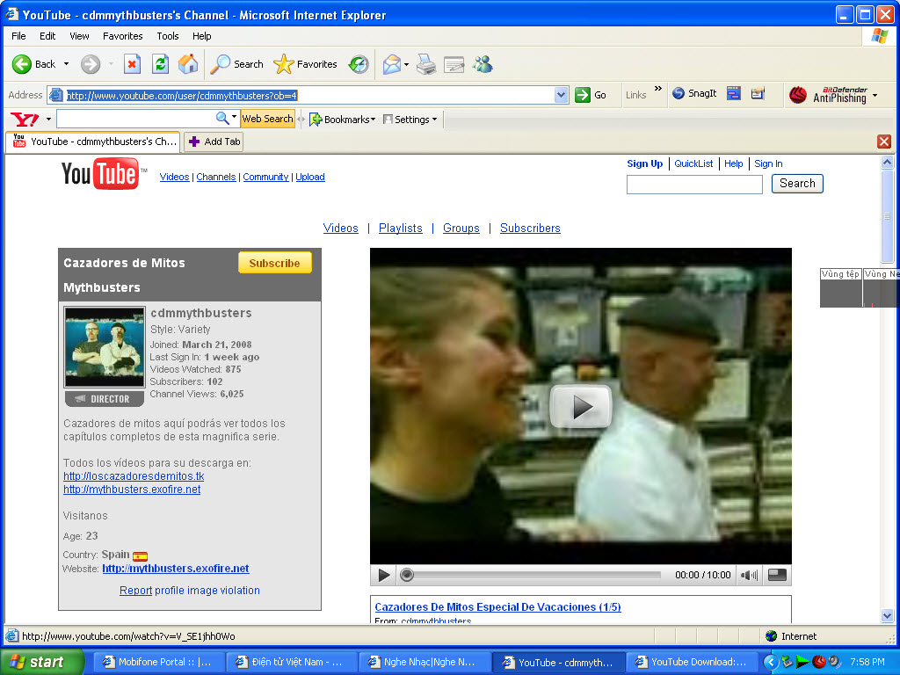
Task: Open the Edit menu
Action: 47,36
